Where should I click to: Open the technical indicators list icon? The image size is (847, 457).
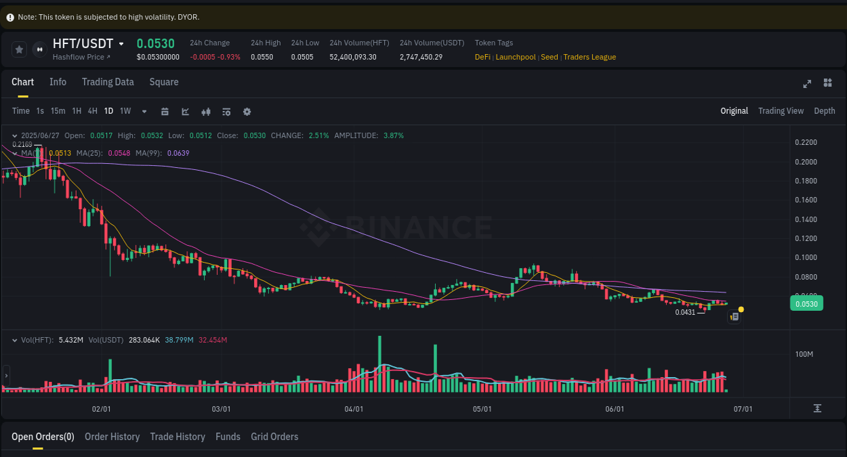226,111
